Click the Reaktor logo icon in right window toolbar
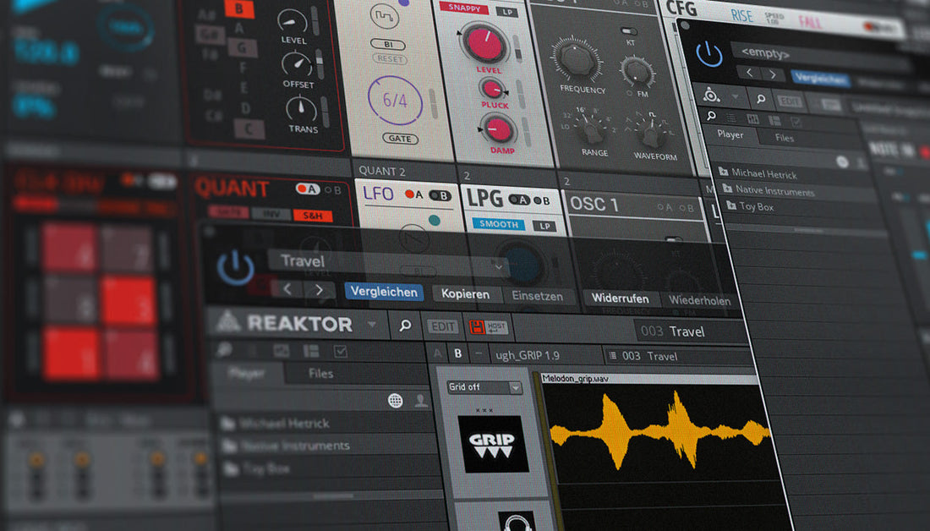The height and width of the screenshot is (531, 930). (712, 95)
